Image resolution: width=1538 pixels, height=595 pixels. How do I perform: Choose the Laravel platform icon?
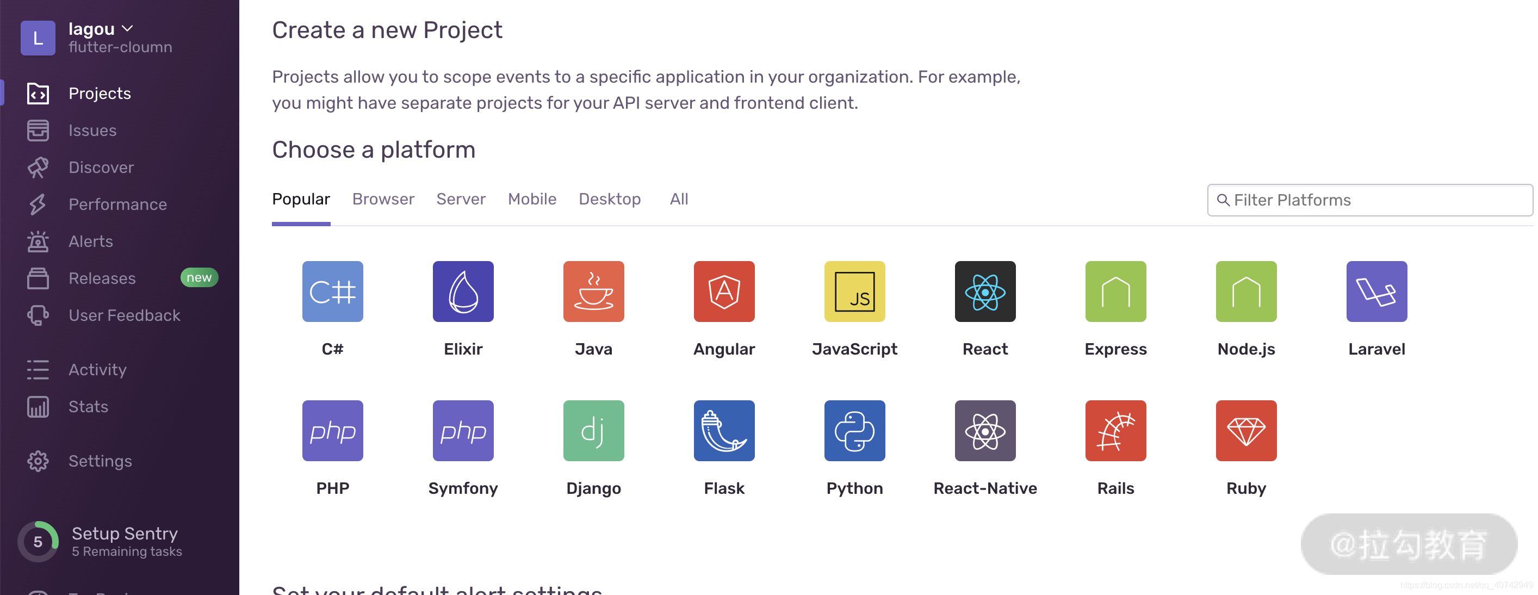click(1377, 291)
